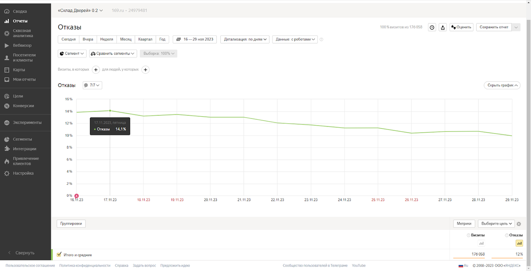Click help icon beside Визиты column
Image resolution: width=531 pixels, height=271 pixels.
[x=469, y=235]
